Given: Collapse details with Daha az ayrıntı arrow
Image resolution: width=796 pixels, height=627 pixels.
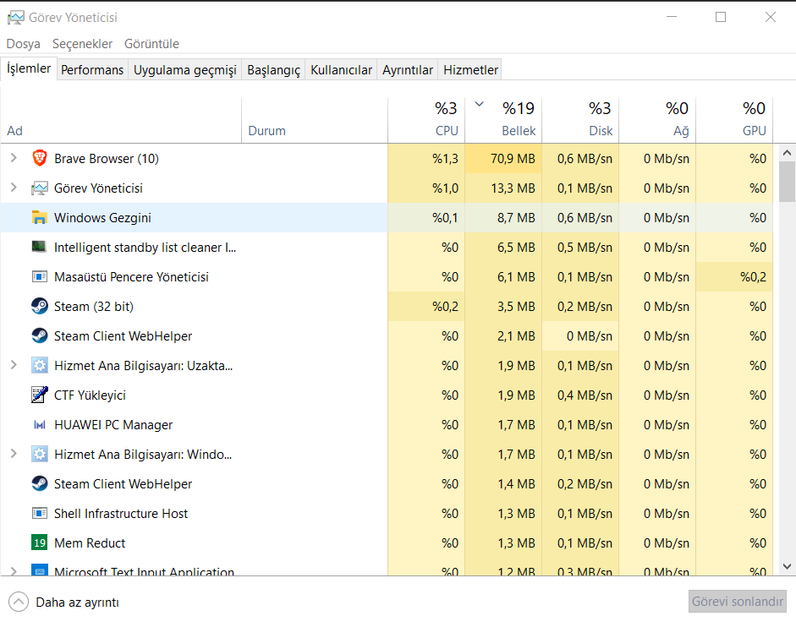Looking at the screenshot, I should point(19,602).
